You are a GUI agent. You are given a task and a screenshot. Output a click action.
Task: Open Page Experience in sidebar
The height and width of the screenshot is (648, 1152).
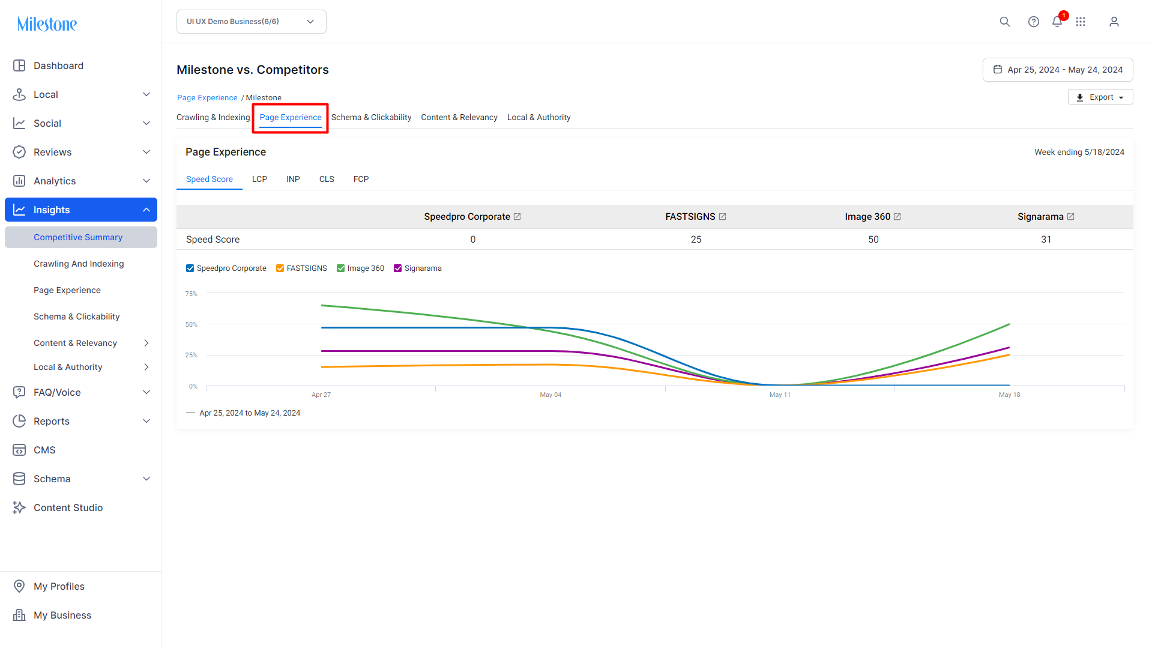(x=67, y=290)
